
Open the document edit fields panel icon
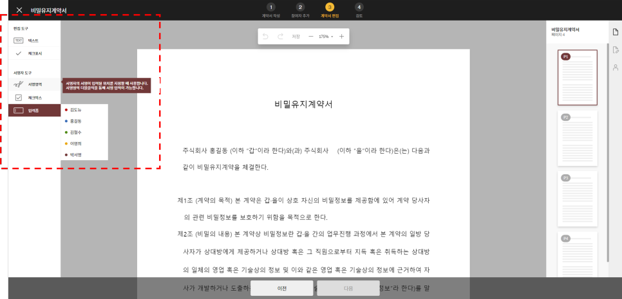tap(616, 50)
